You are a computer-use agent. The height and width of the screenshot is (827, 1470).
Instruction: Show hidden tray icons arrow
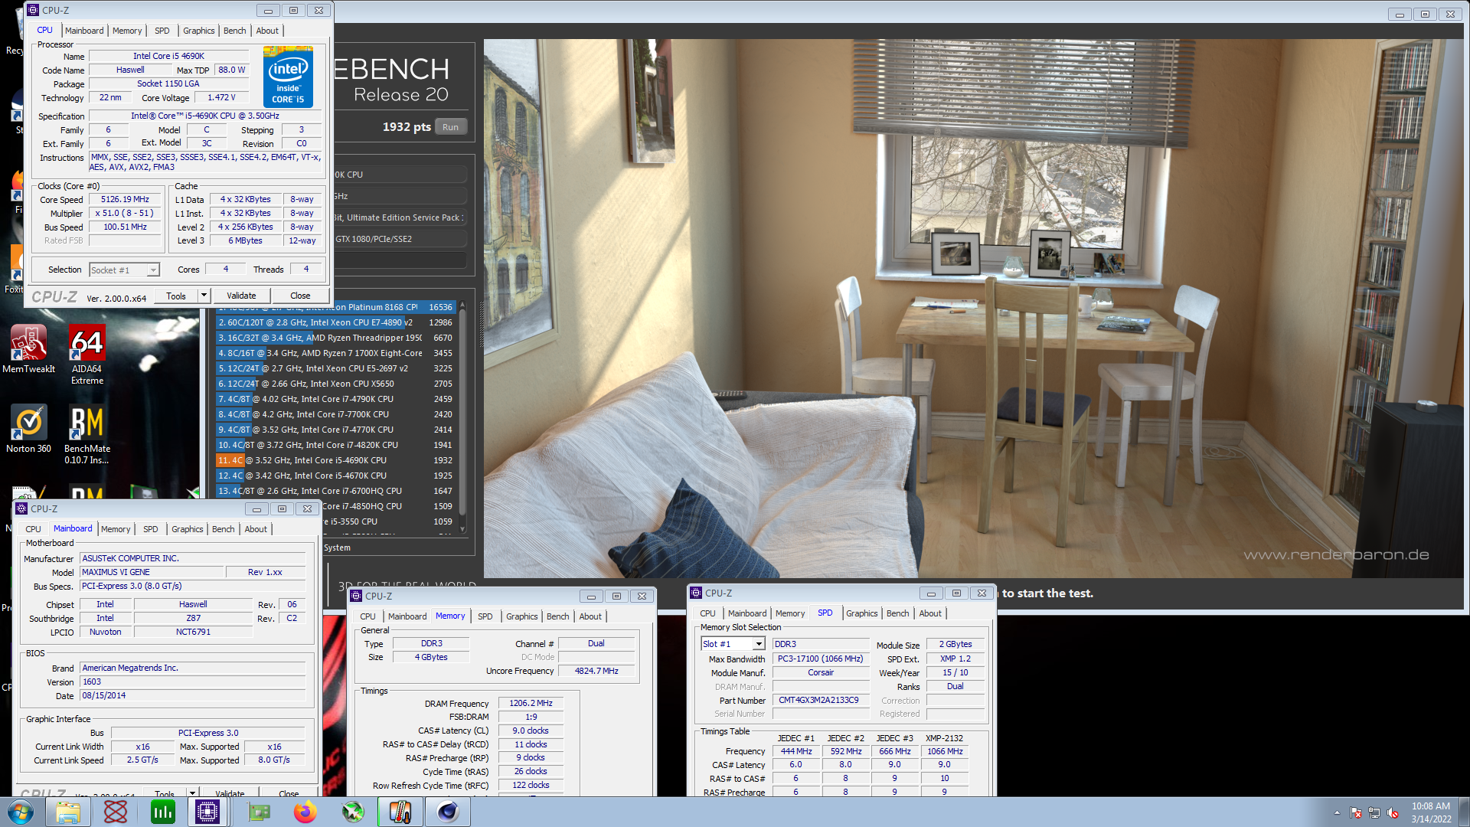tap(1337, 812)
